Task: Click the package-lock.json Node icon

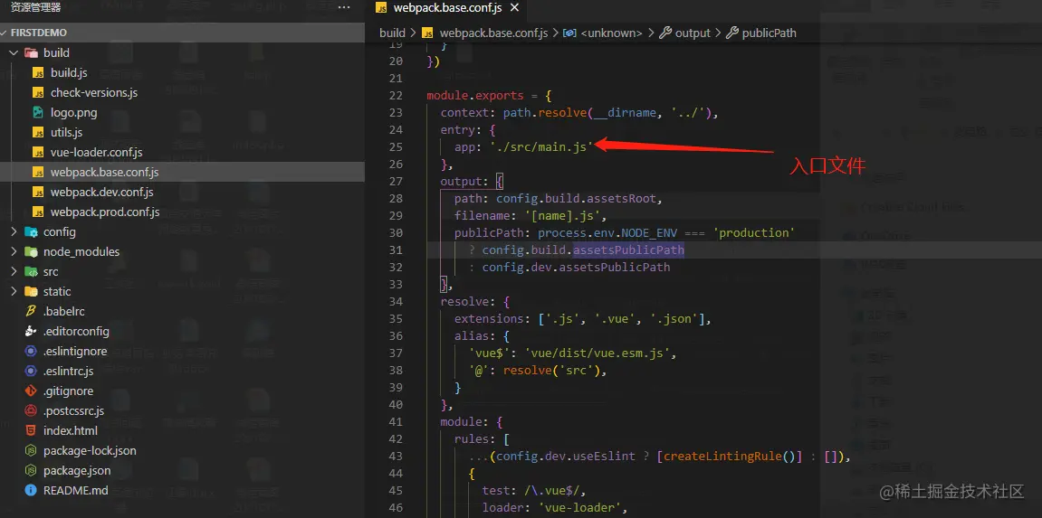Action: click(x=31, y=450)
